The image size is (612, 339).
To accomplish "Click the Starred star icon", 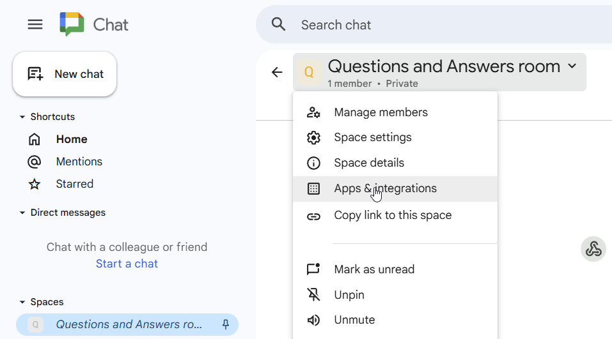I will tap(35, 184).
